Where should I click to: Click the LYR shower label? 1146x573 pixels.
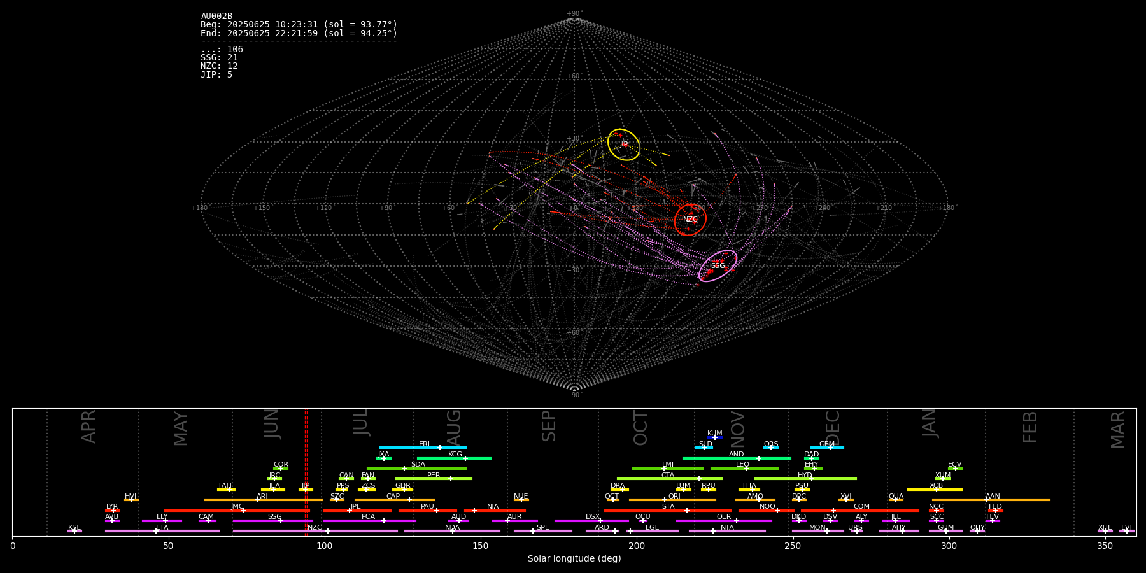[x=112, y=507]
